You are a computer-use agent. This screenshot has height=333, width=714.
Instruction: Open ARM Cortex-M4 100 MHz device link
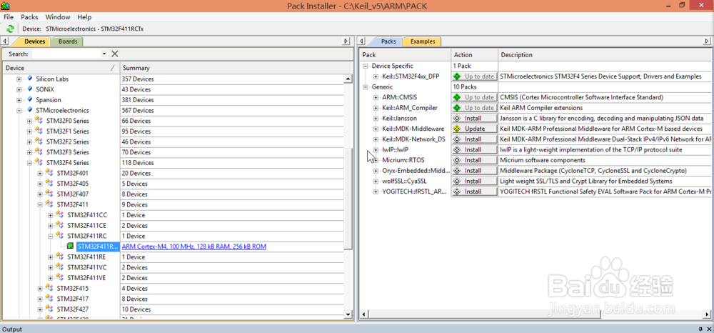[194, 247]
